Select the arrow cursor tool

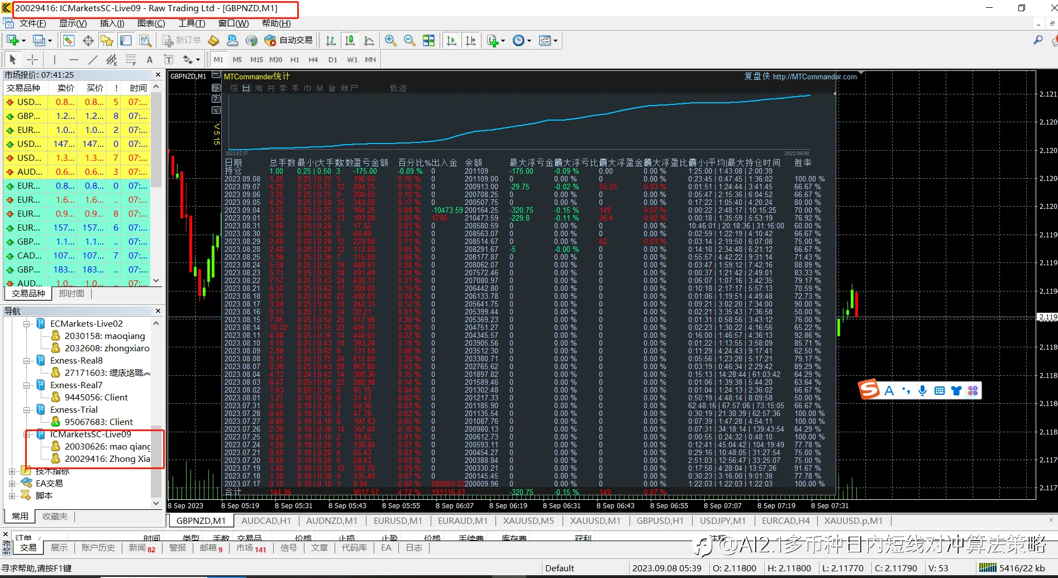13,59
